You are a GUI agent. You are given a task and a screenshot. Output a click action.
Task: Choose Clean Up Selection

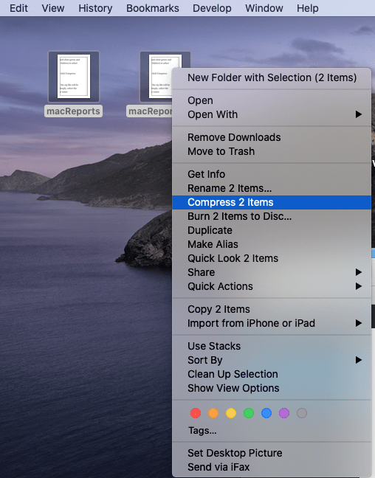click(x=272, y=374)
